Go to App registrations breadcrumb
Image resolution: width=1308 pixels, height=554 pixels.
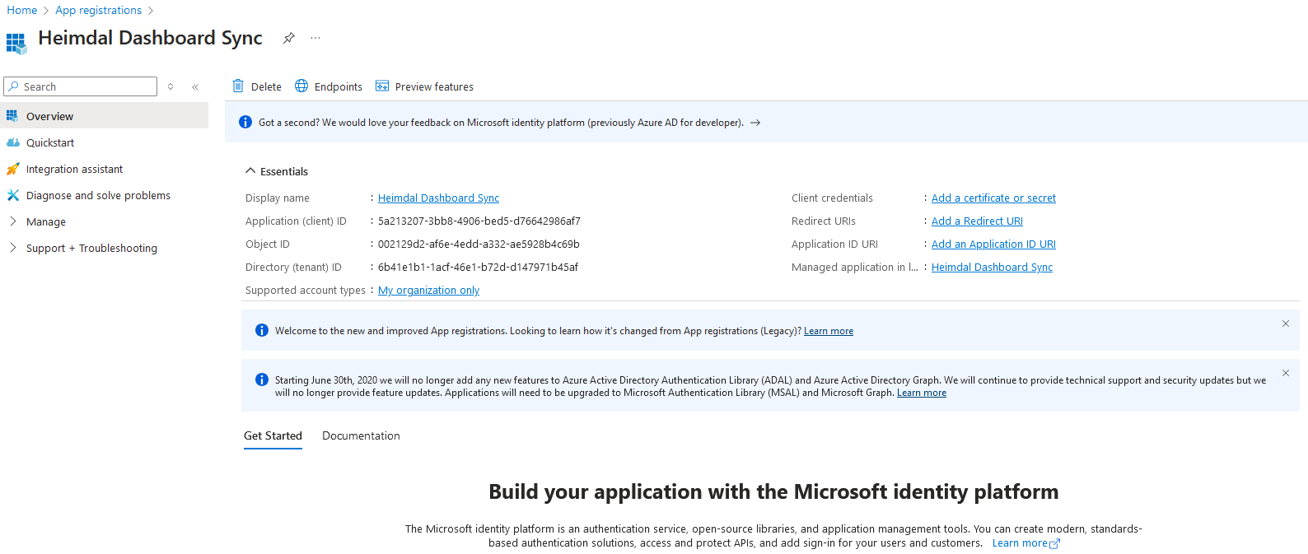pyautogui.click(x=98, y=10)
